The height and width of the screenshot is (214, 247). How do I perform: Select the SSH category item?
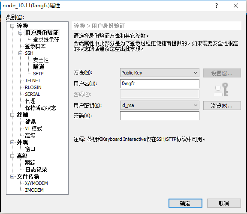tap(29, 53)
